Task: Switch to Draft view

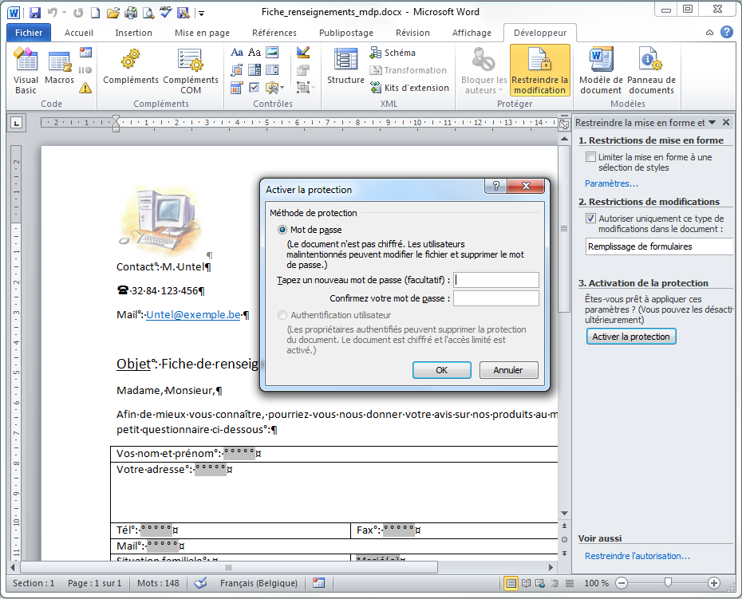Action: [x=570, y=583]
